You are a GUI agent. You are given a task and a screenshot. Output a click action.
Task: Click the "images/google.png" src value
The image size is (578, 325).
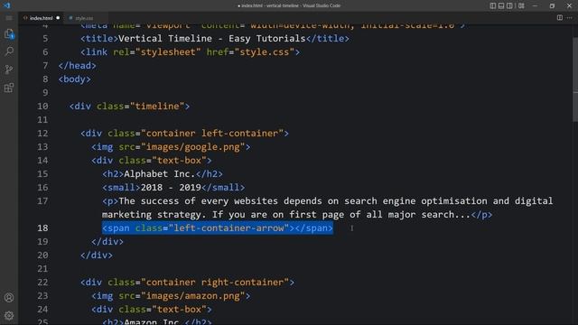(x=192, y=146)
